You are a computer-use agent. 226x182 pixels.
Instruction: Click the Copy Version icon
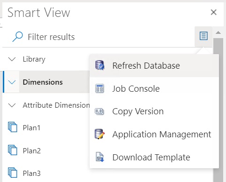pyautogui.click(x=99, y=111)
